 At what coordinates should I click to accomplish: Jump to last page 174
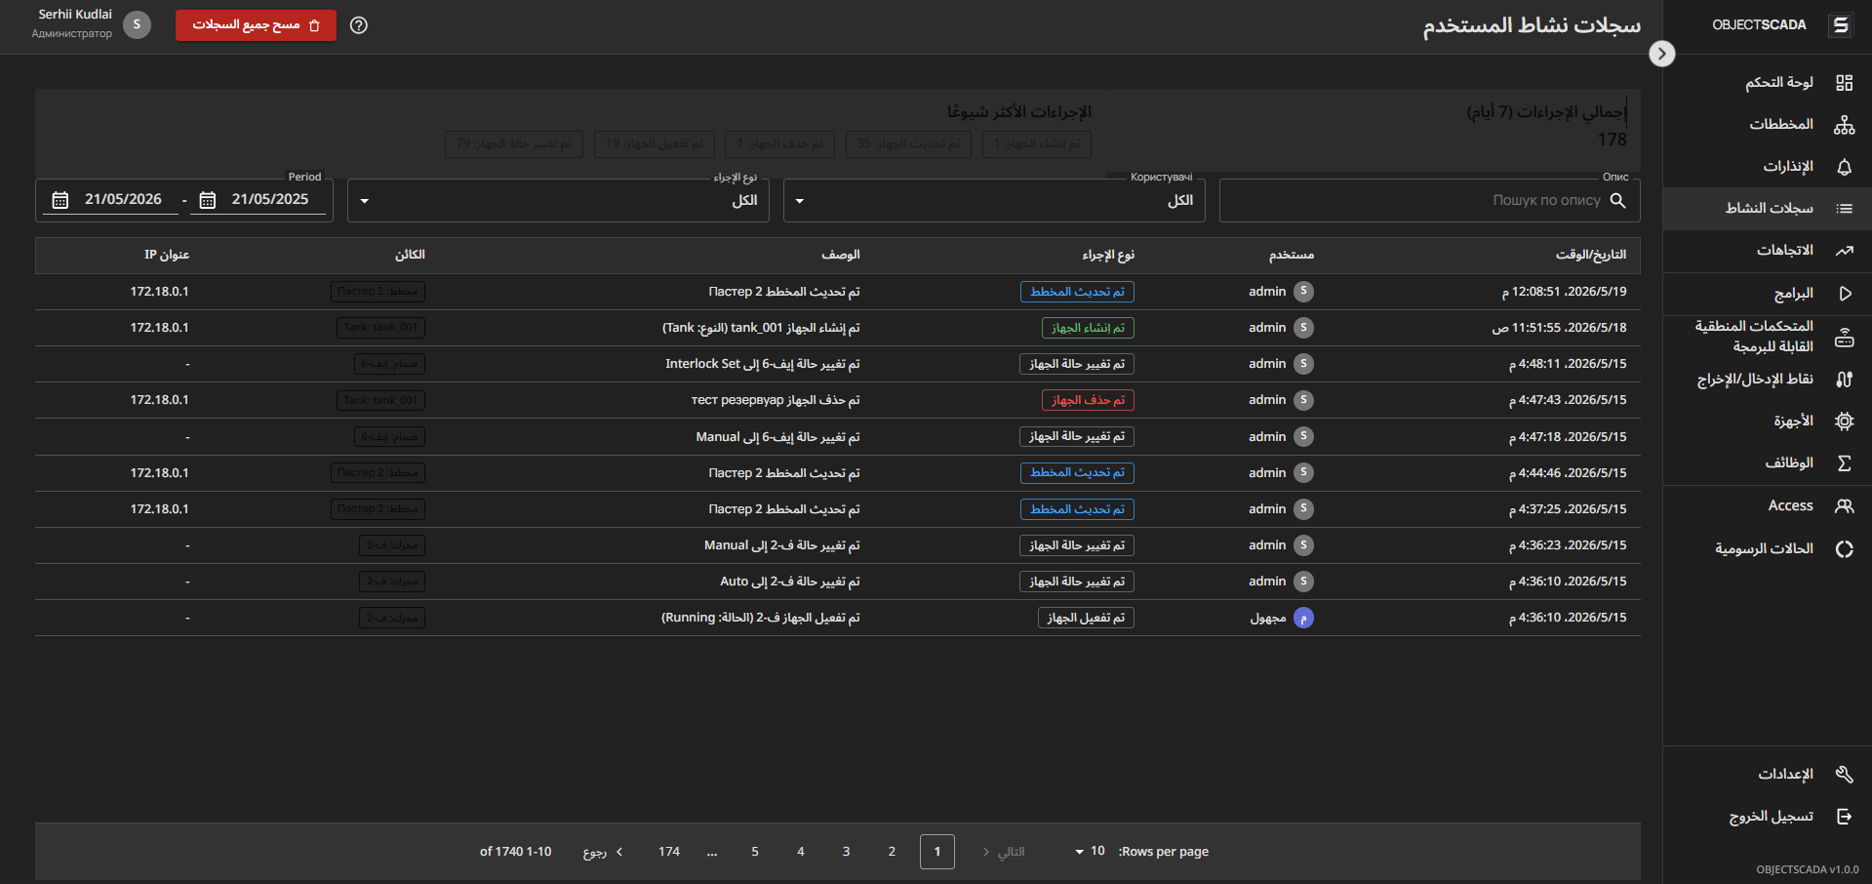coord(669,852)
